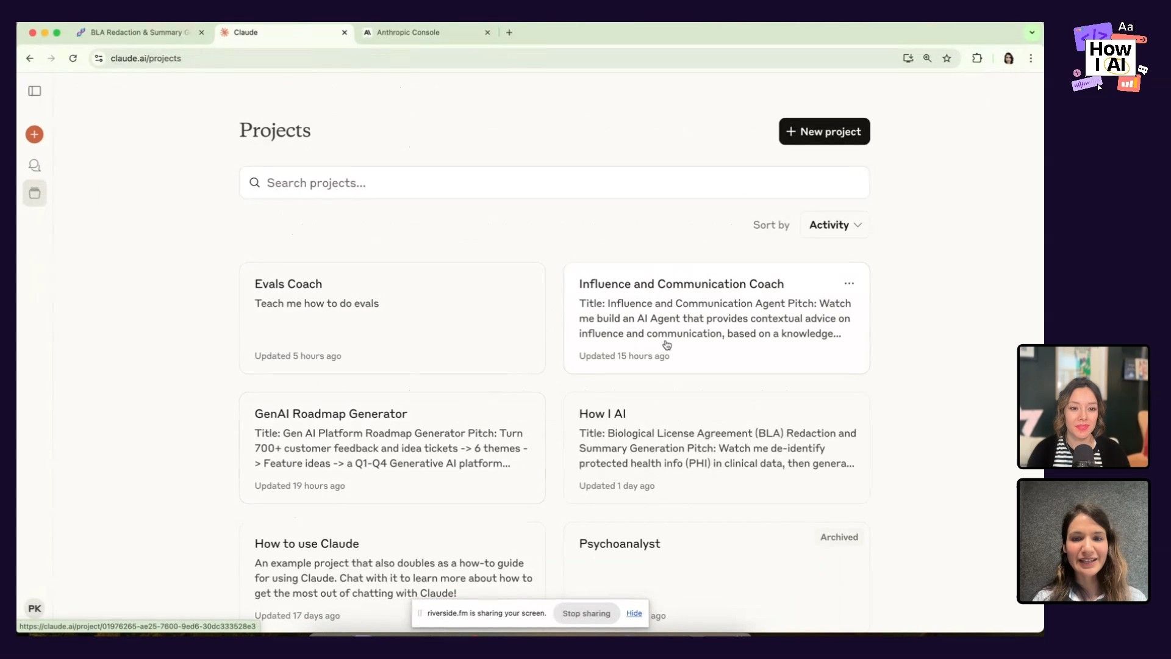Screen dimensions: 1171x659
Task: Click the Projects page heading
Action: click(x=275, y=131)
